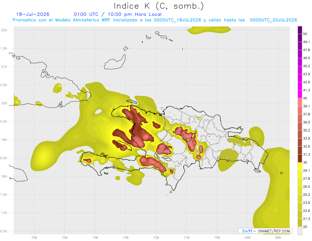312x241 pixels.
Task: Click the "27.8" value on the color scale
Action: pos(307,179)
